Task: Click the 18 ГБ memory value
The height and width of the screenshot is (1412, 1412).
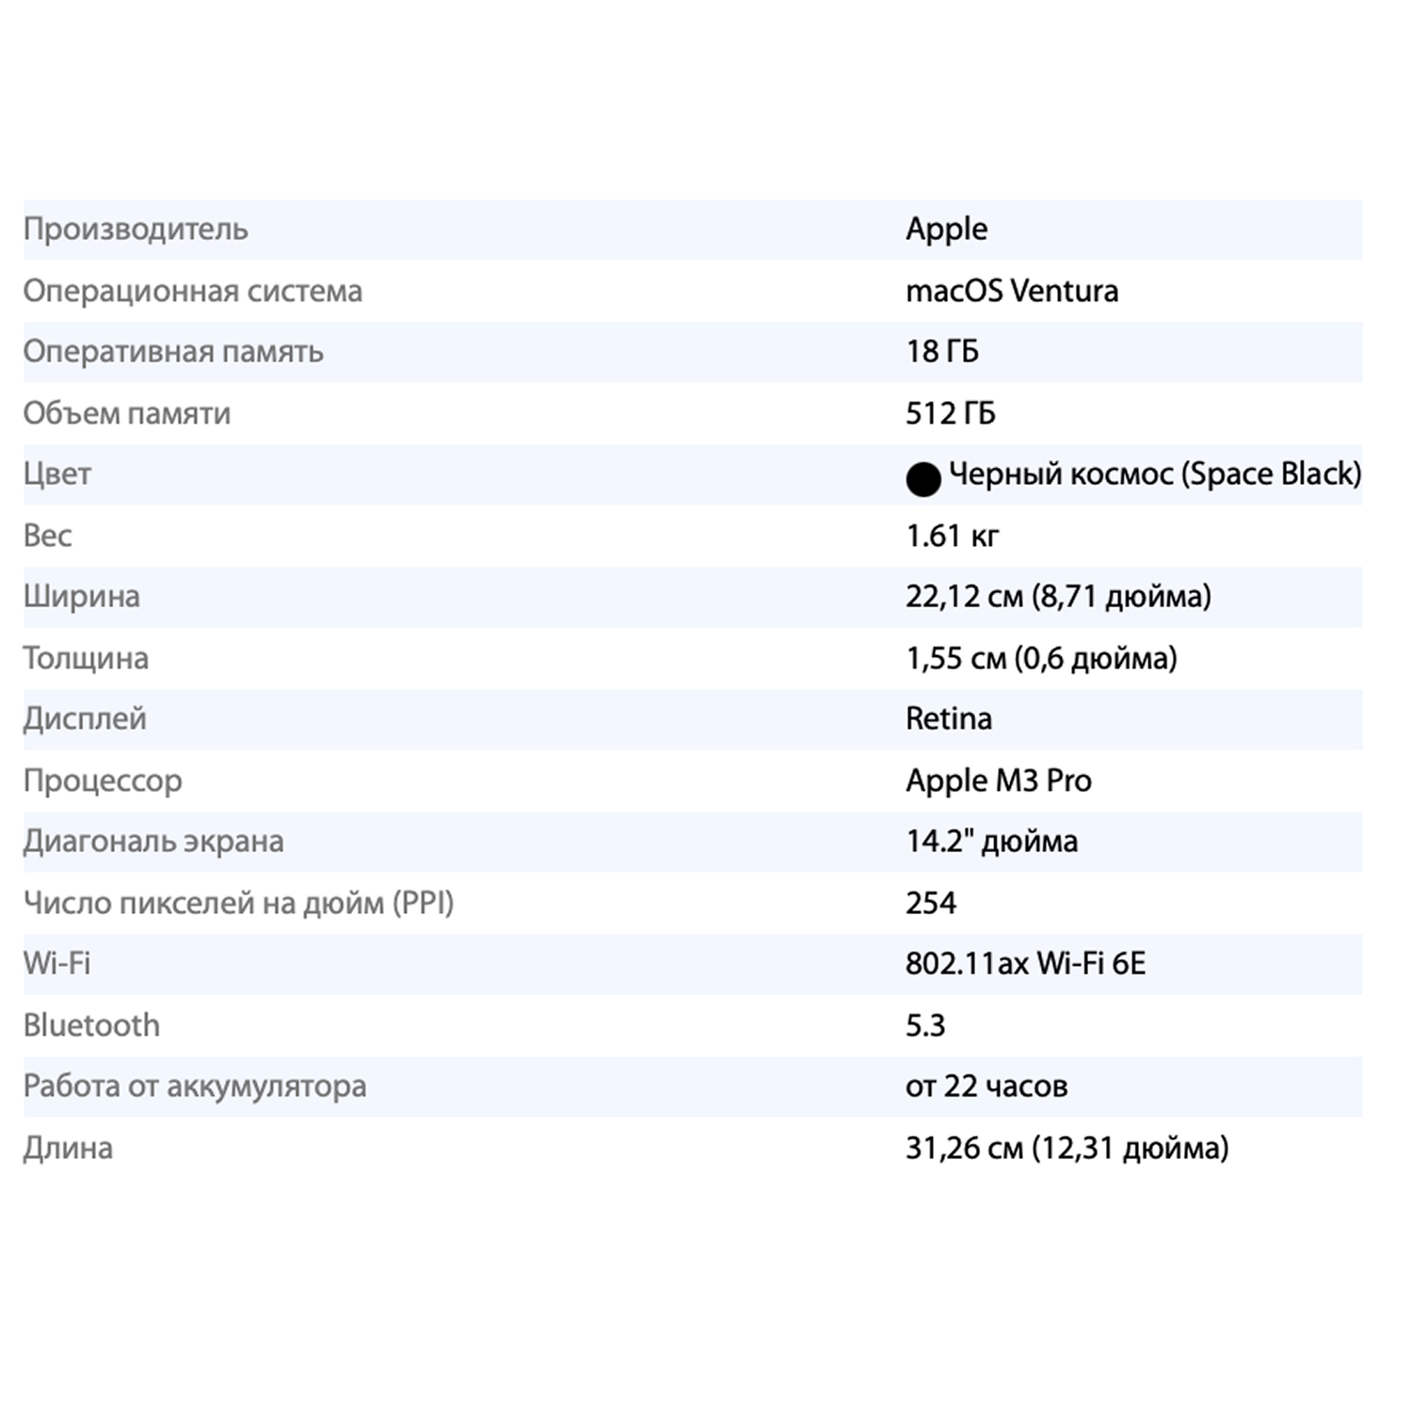Action: pos(941,352)
